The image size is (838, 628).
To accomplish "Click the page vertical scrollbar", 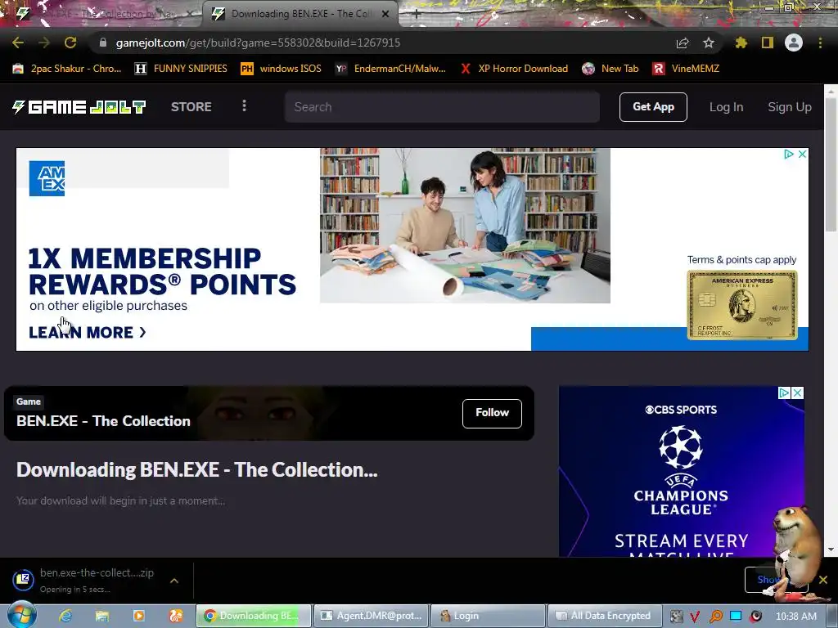I will (x=831, y=165).
